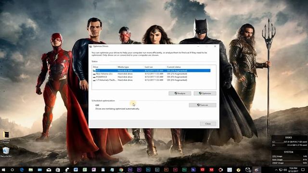Click the Analyze button
This screenshot has width=308, height=173.
click(x=180, y=93)
